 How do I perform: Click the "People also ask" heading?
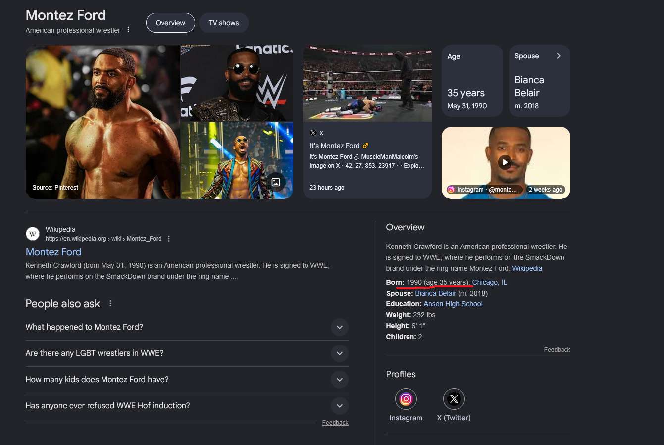click(63, 304)
